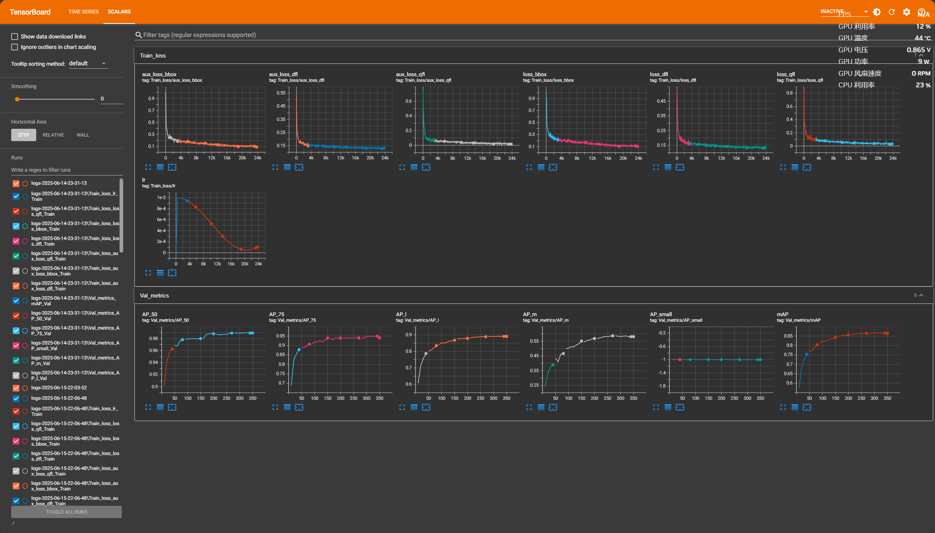Fit domain to data on AP_l chart
Viewport: 935px width, 533px height.
pyautogui.click(x=426, y=407)
